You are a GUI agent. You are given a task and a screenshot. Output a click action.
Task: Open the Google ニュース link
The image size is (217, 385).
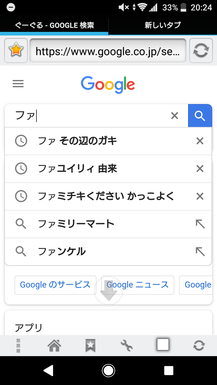pyautogui.click(x=138, y=285)
